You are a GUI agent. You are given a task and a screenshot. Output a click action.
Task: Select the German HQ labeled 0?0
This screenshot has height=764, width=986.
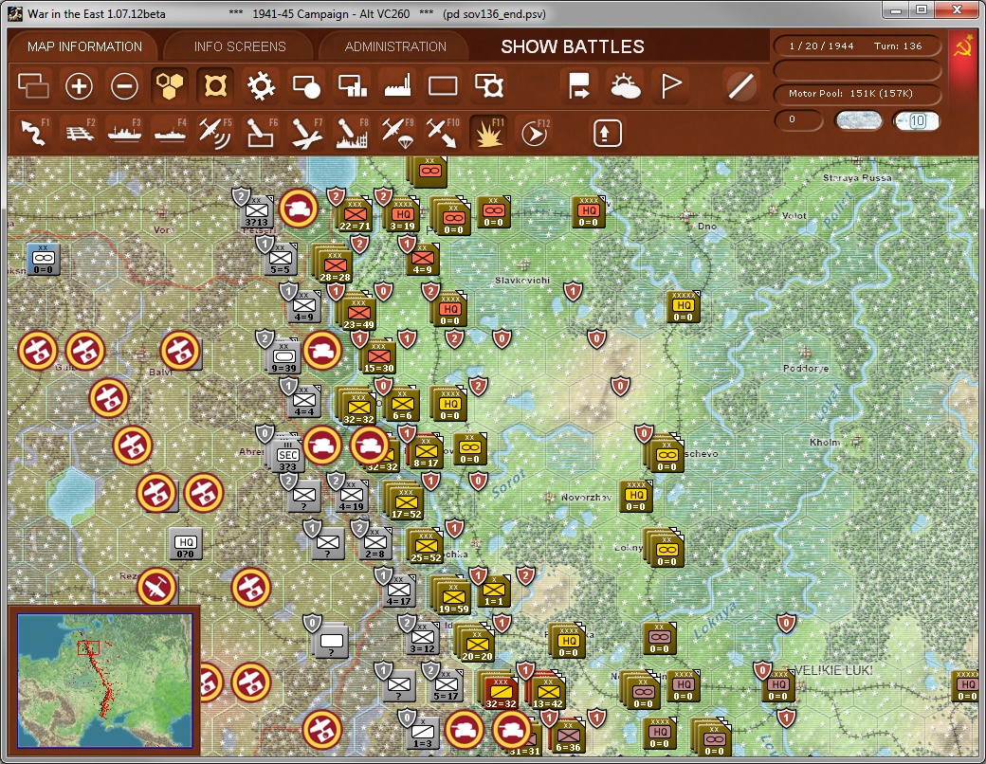(186, 543)
